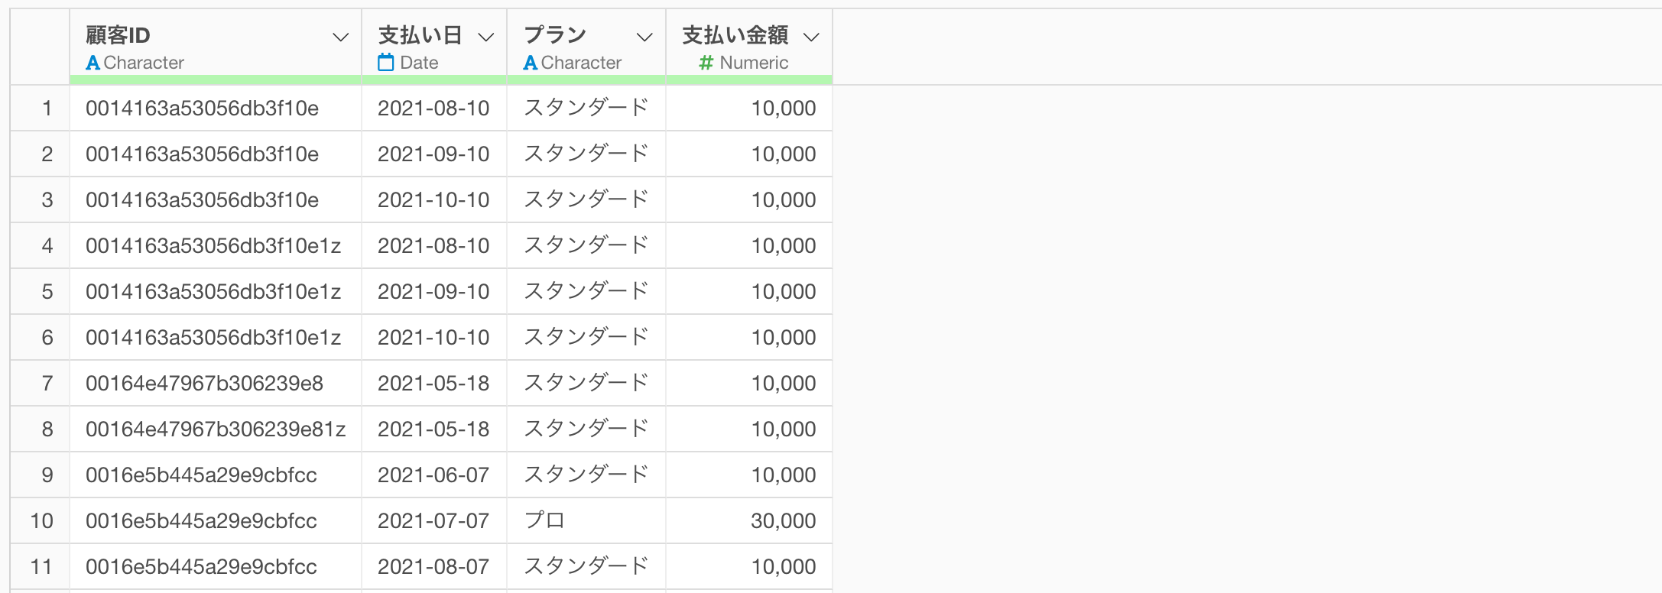
Task: Click the Character type icon under 顧客ID
Action: point(93,63)
